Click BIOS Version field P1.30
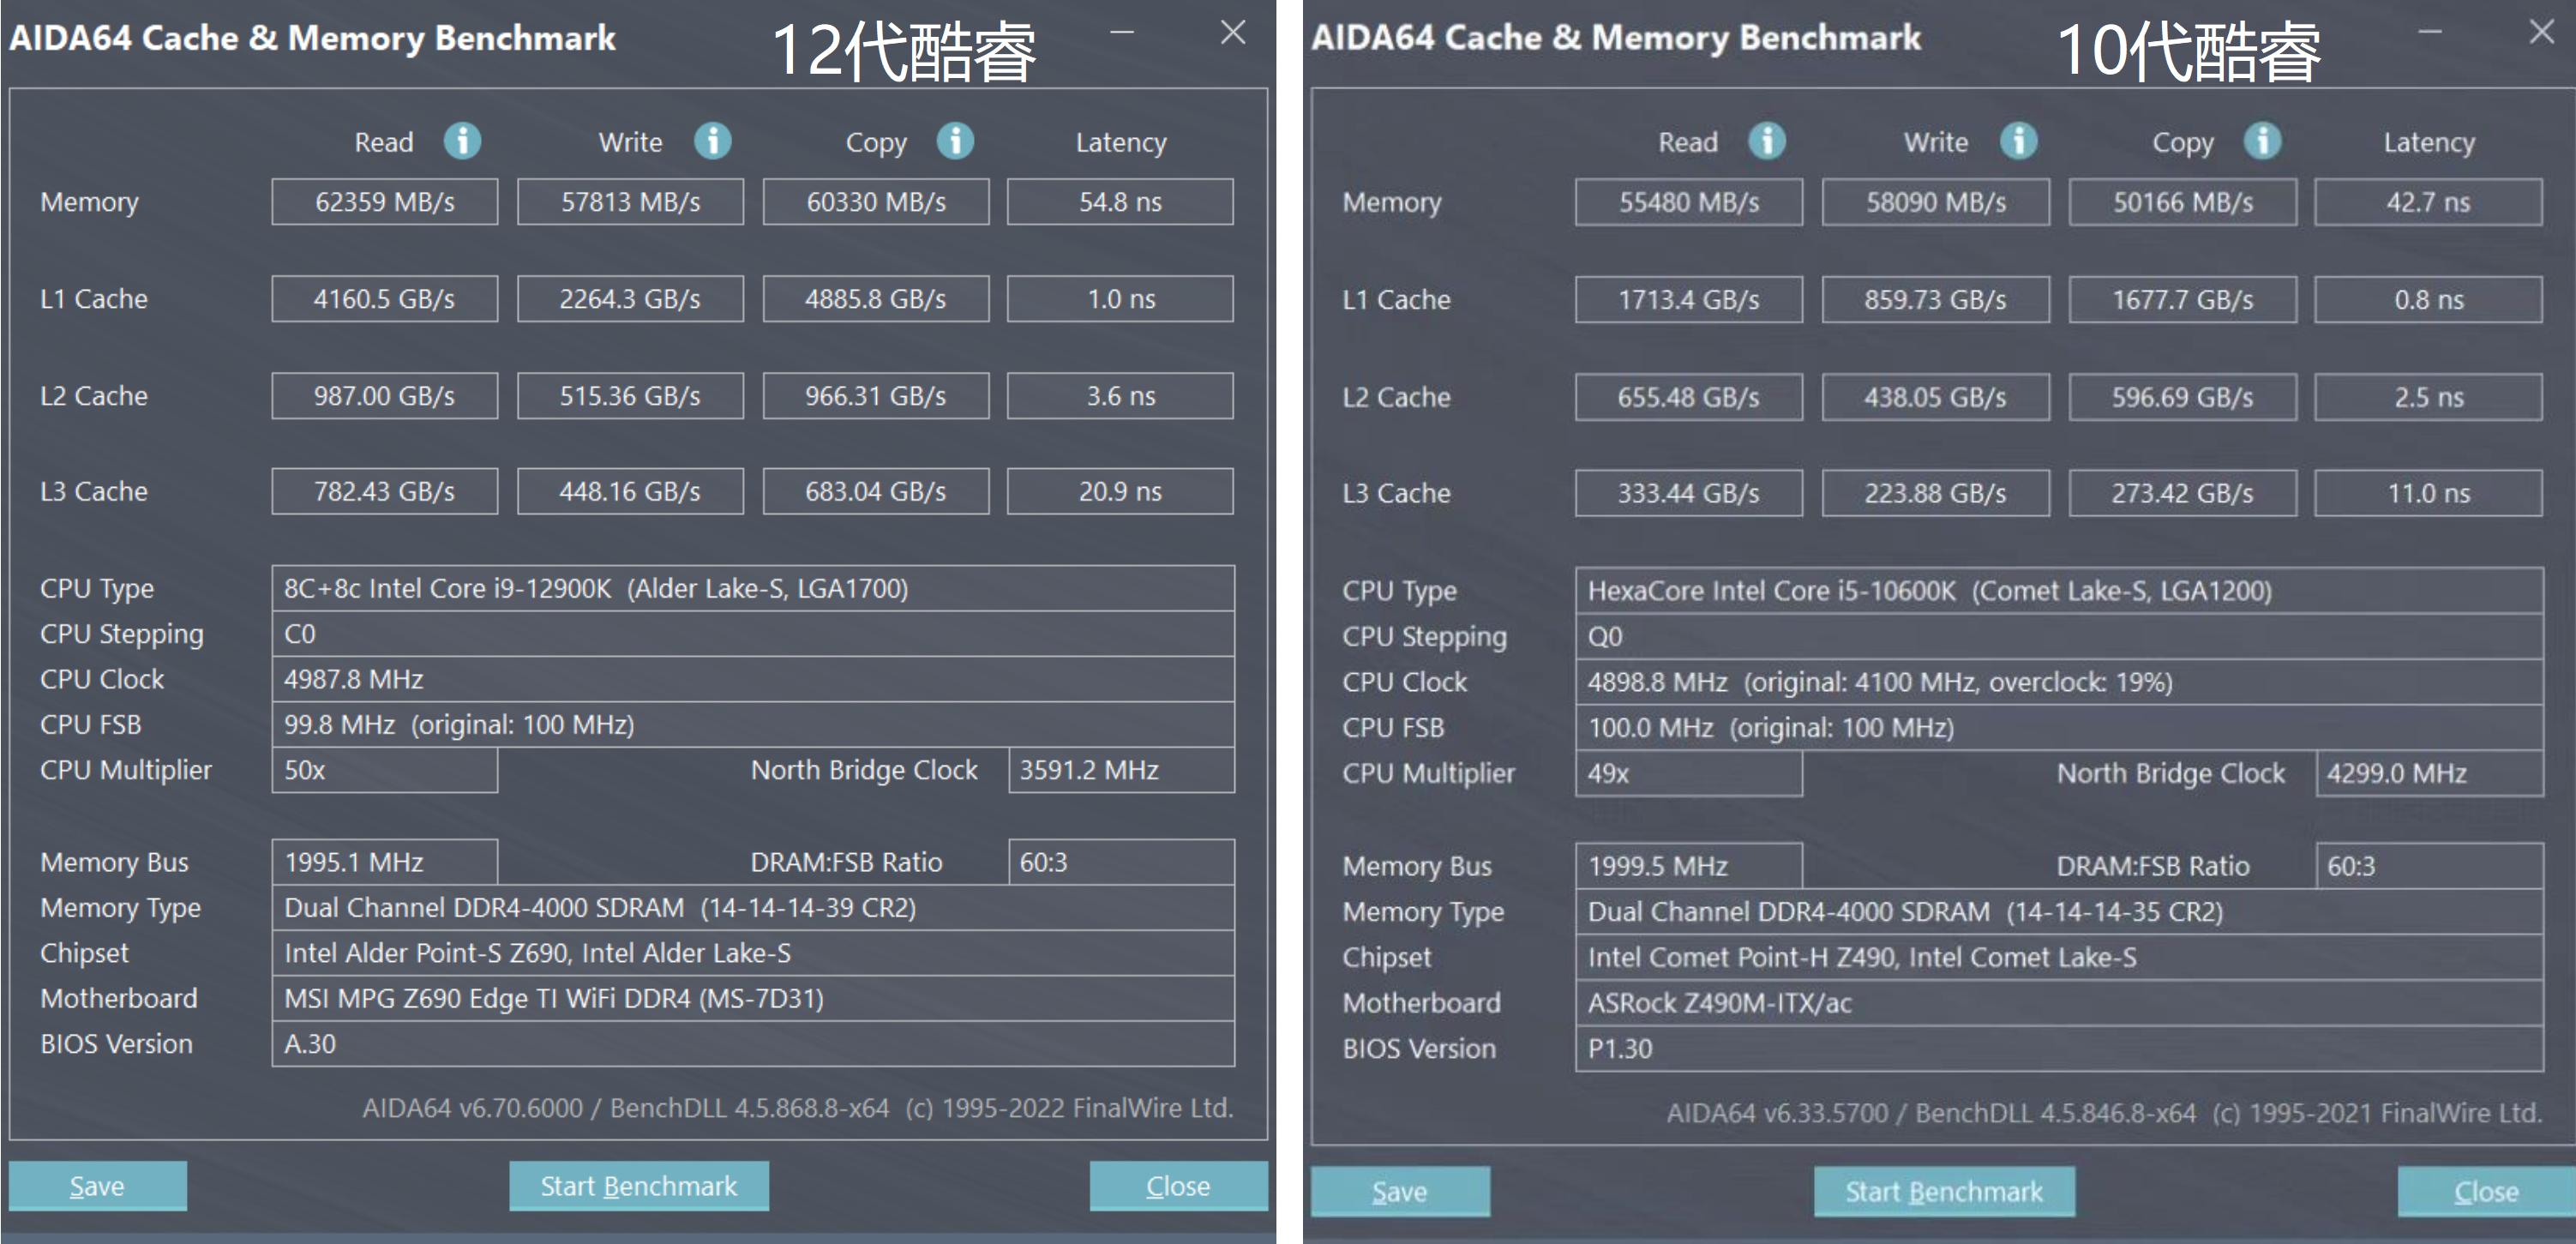 point(2059,1048)
